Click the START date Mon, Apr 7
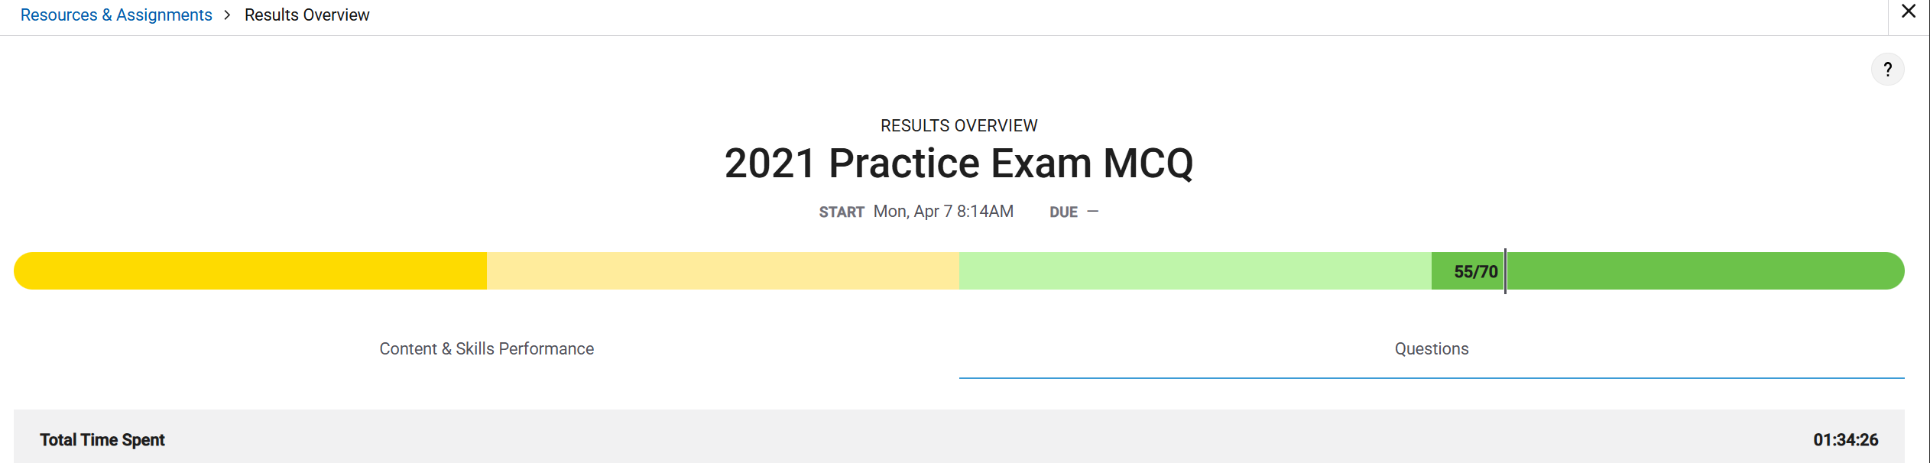Viewport: 1930px width, 463px height. [x=942, y=212]
